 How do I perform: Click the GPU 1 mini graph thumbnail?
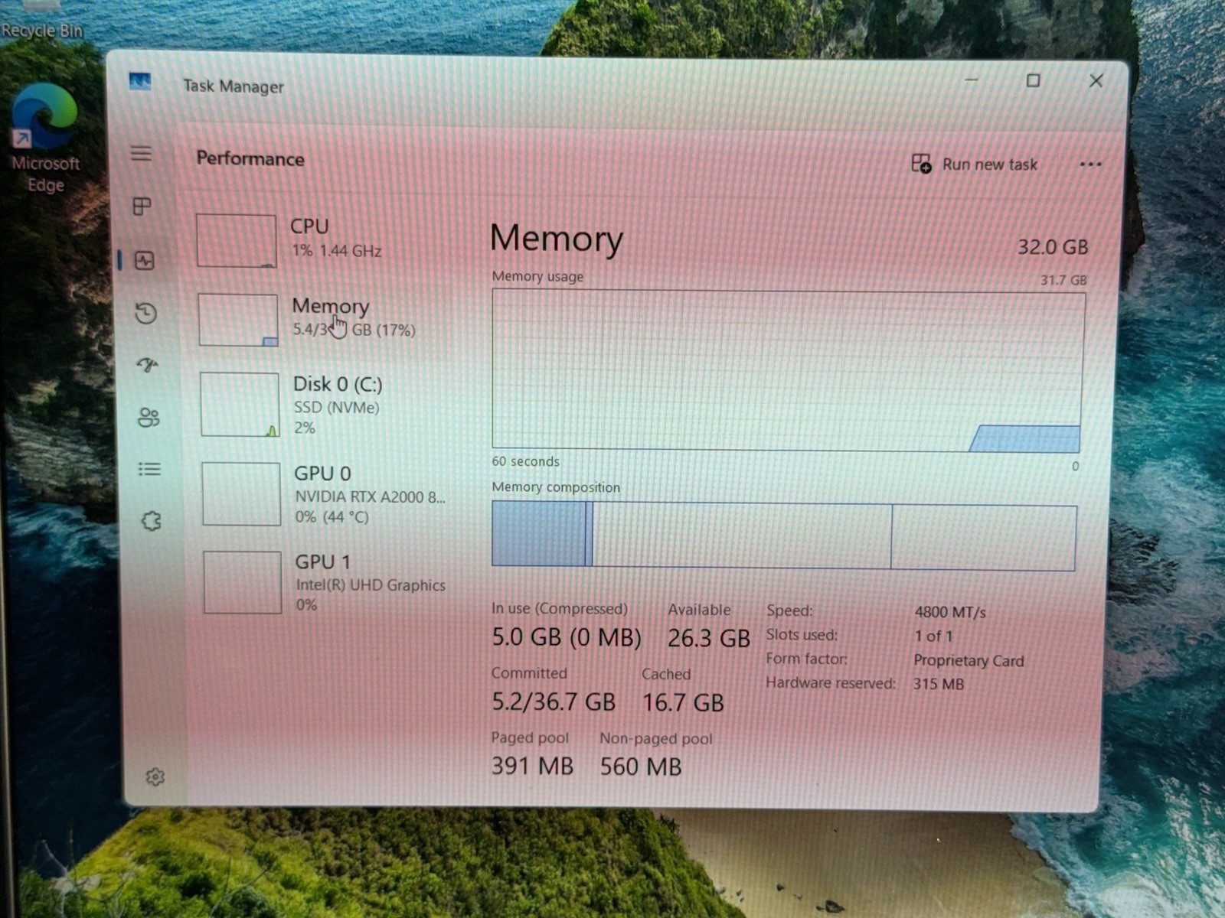[x=243, y=582]
